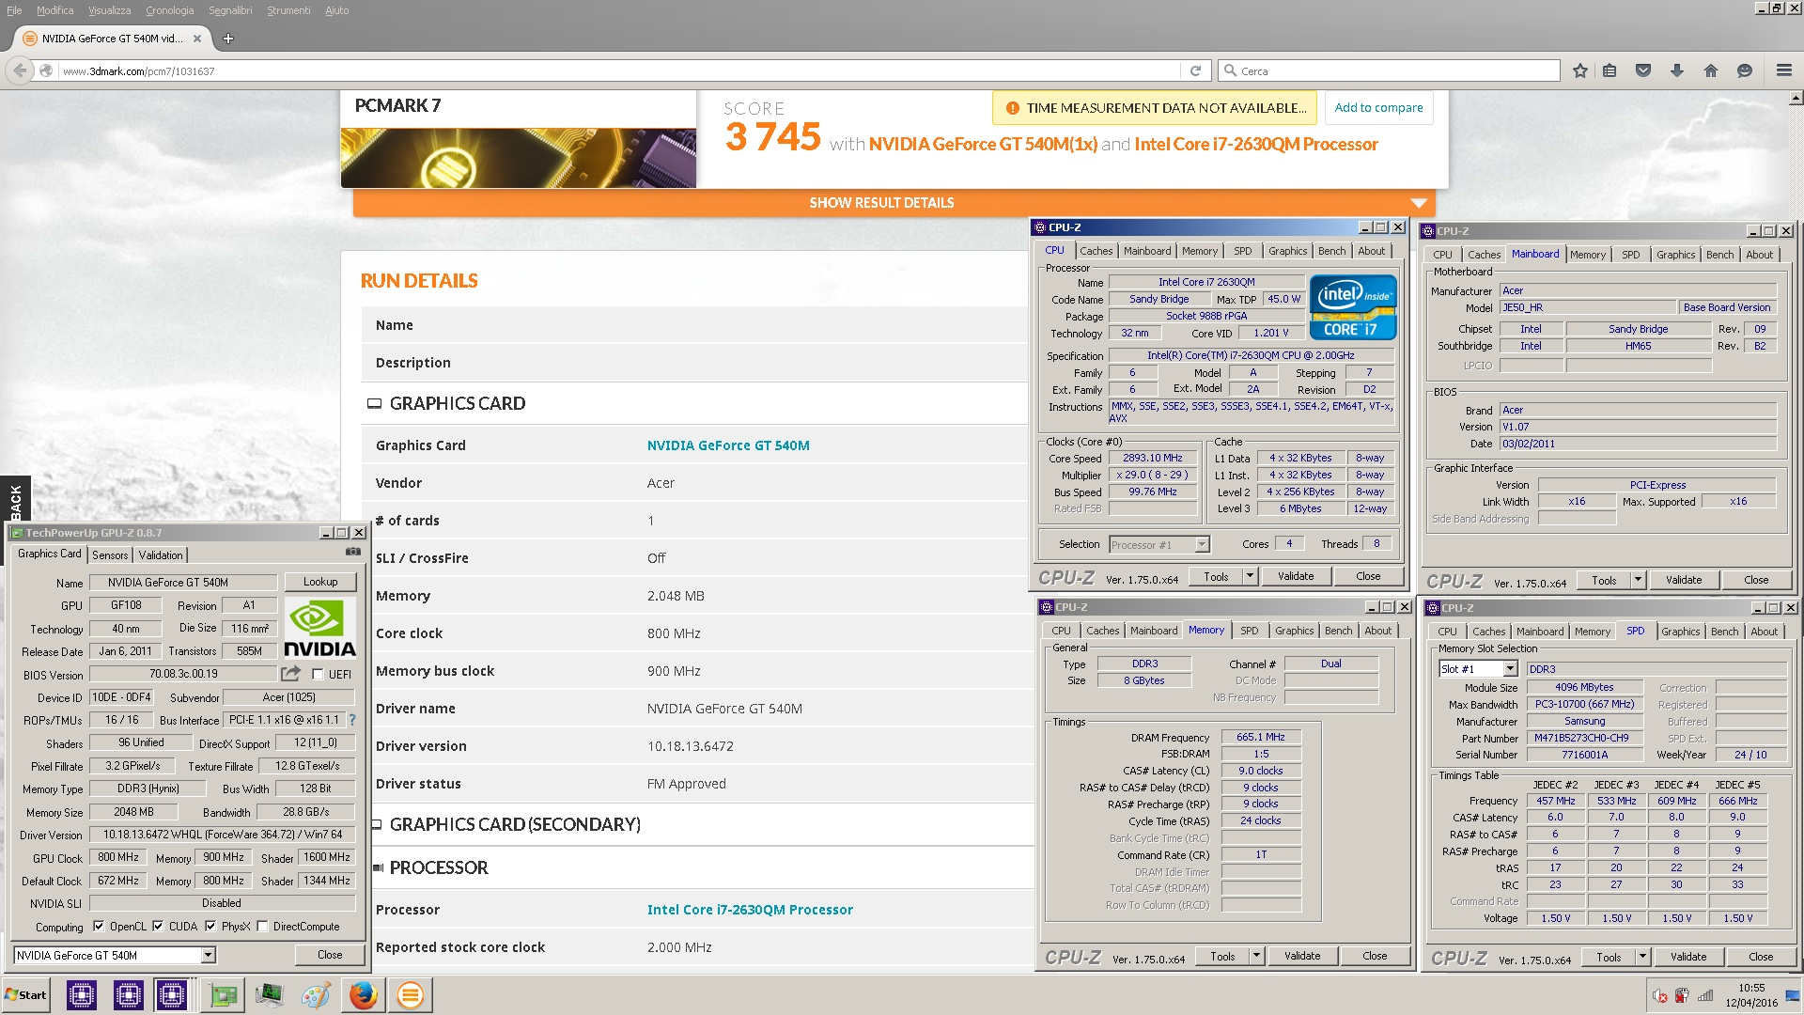This screenshot has width=1804, height=1015.
Task: Open the NVIDIA GeForce GT 540M graphics card link
Action: pyautogui.click(x=728, y=445)
